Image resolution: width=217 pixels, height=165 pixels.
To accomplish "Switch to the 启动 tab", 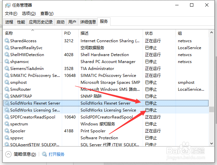I will 60,22.
